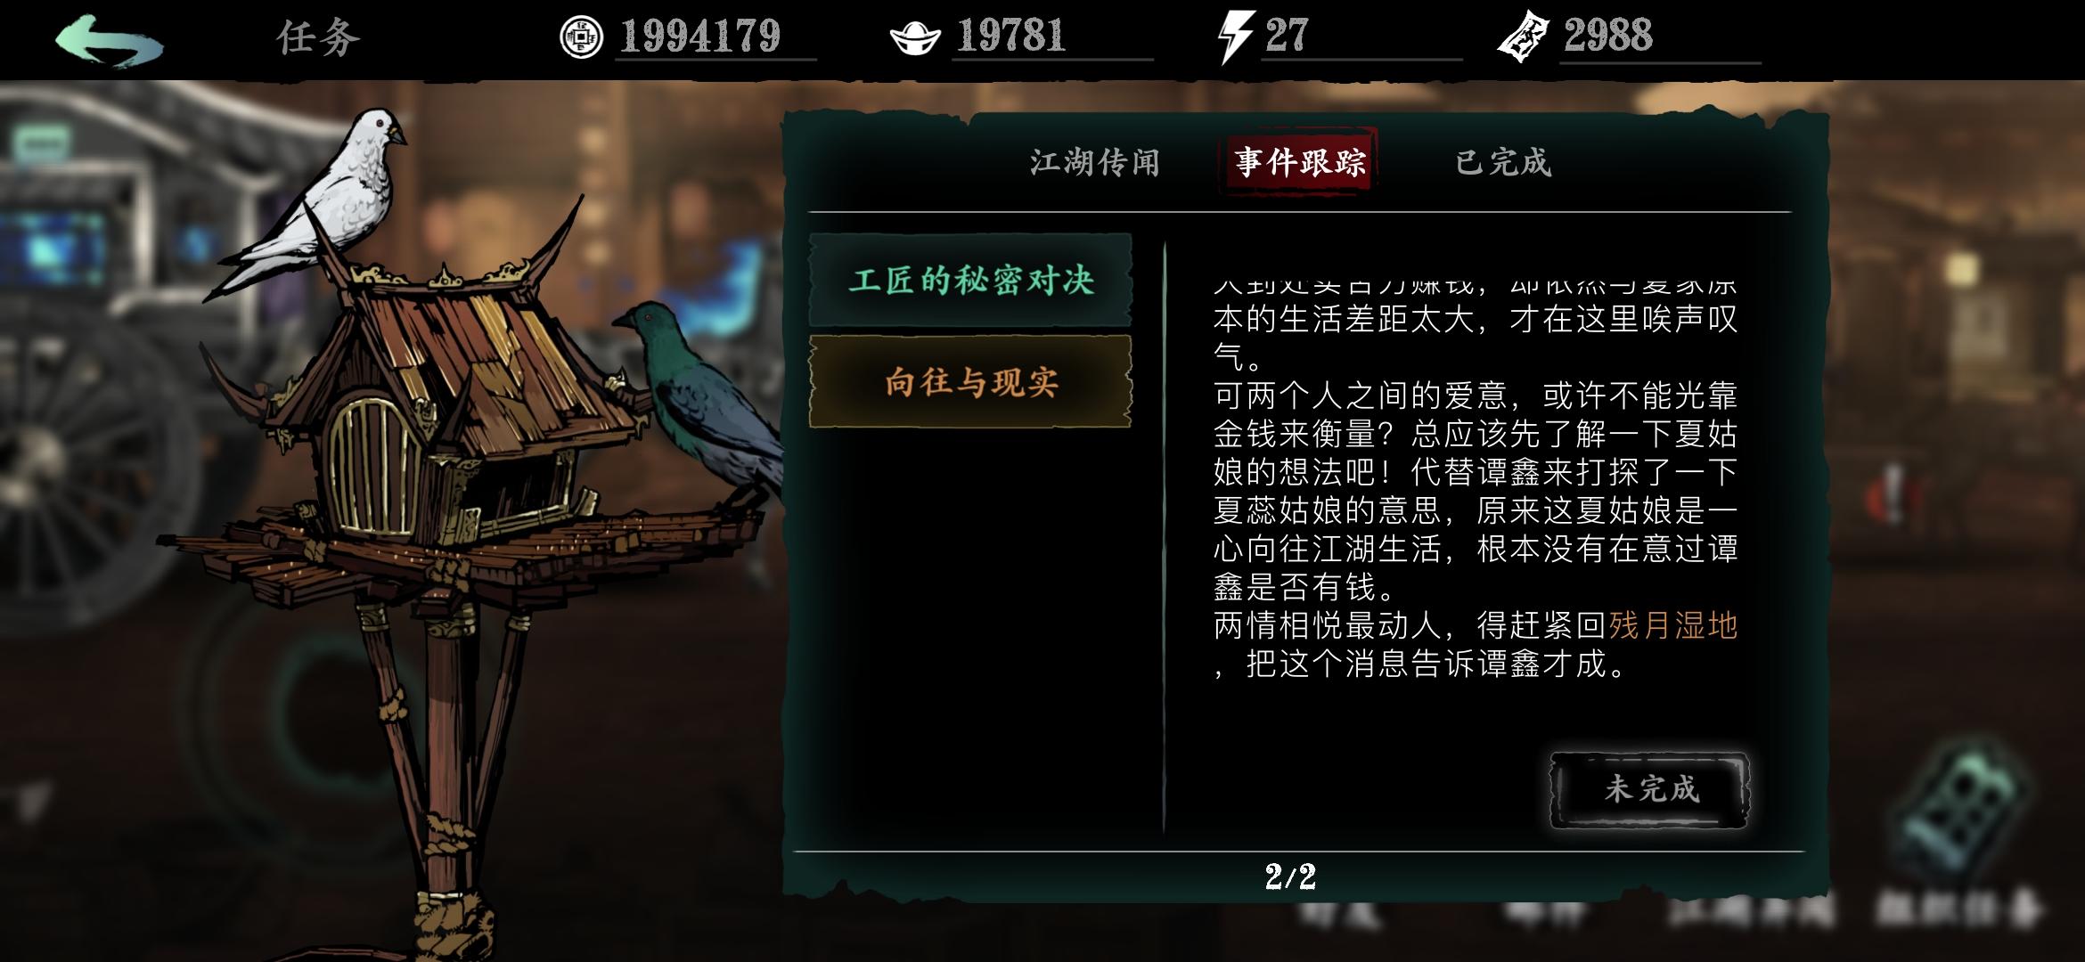Click the 19781 silver amount
This screenshot has height=962, width=2085.
pyautogui.click(x=1011, y=37)
